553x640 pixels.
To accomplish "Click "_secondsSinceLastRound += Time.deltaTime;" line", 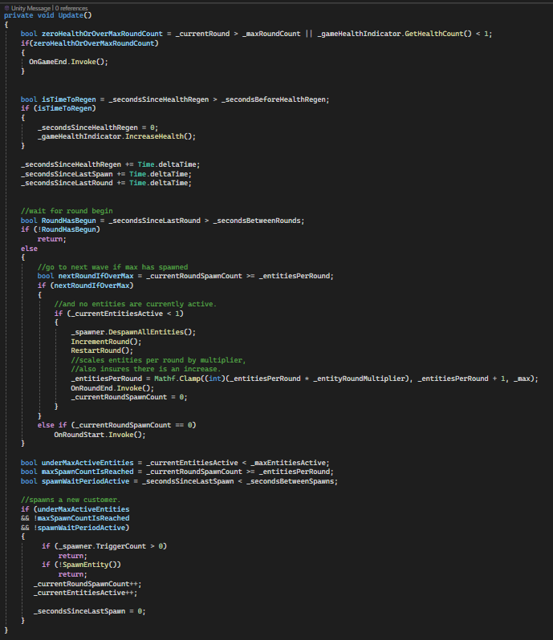I will point(106,184).
